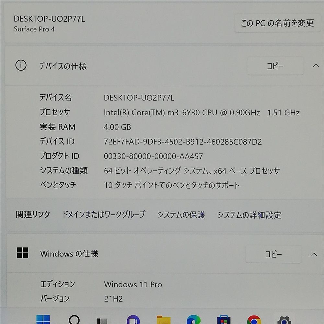Viewport: 324px width, 324px height.
Task: Click the Windows logo beside Windows の仕様
Action: point(23,253)
